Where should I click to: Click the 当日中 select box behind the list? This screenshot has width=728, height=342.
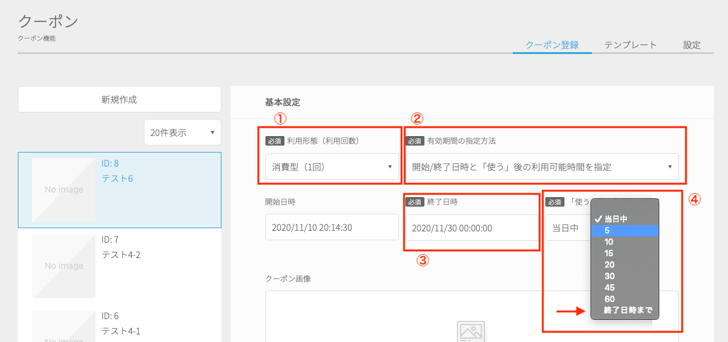(x=568, y=228)
